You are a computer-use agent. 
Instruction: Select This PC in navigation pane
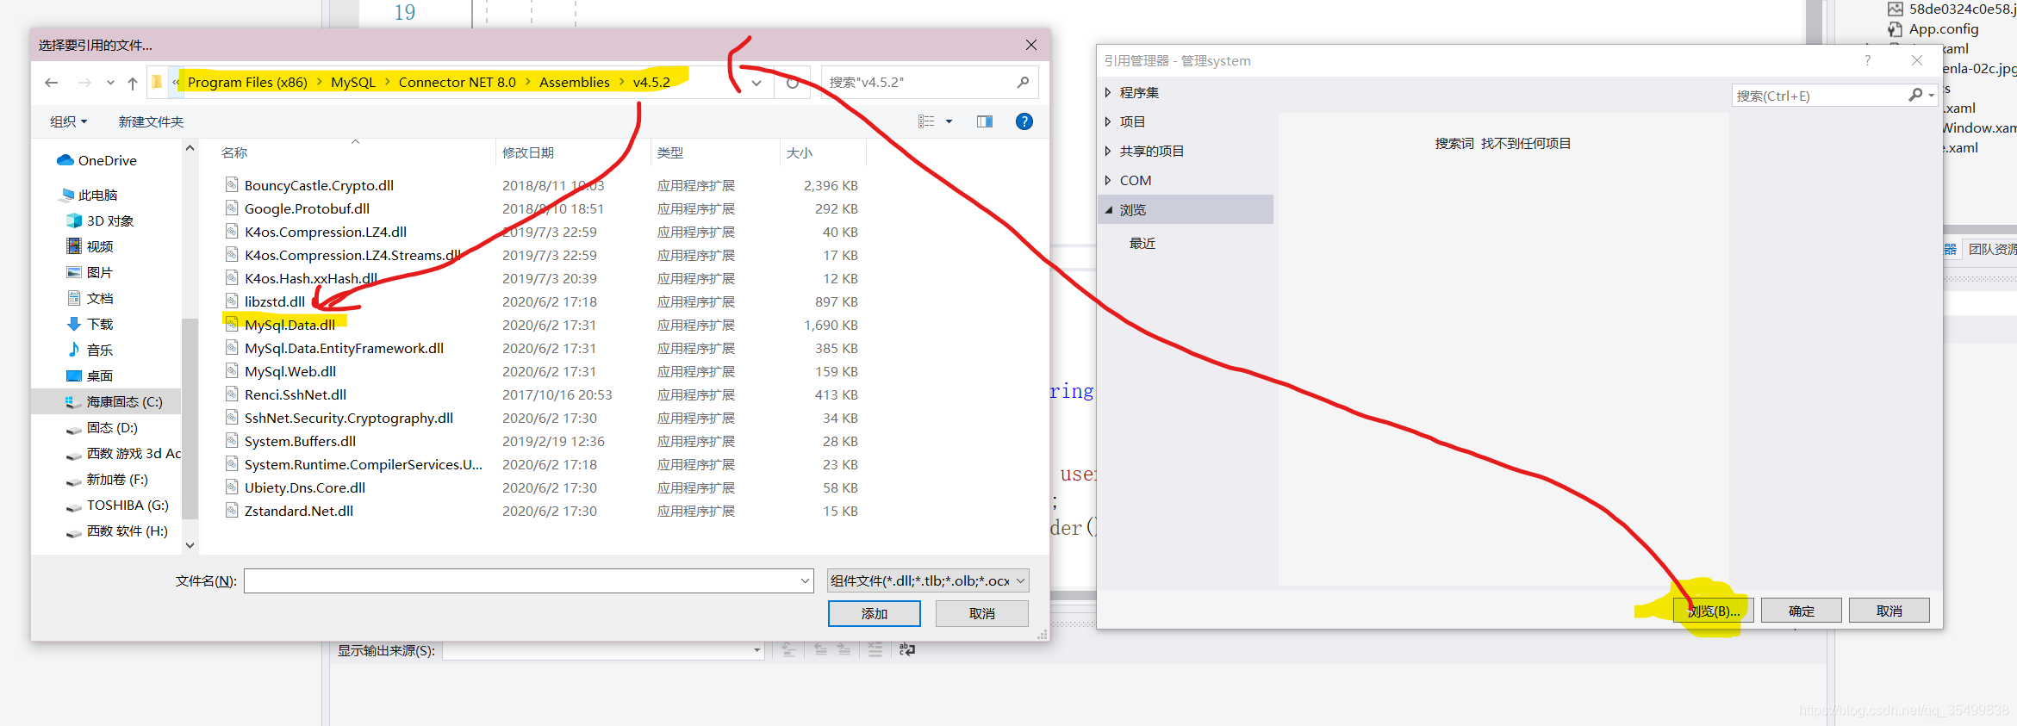coord(89,195)
